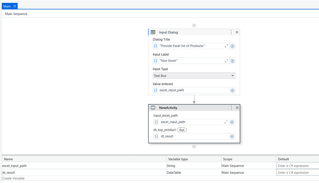Viewport: 319px width, 183px height.
Task: Collapse the Input Dialog activity
Action: click(x=237, y=32)
